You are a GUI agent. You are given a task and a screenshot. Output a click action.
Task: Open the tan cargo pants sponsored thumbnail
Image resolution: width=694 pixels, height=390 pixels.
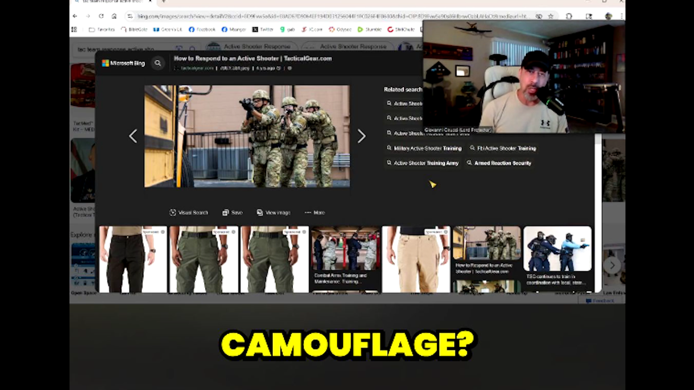point(416,259)
